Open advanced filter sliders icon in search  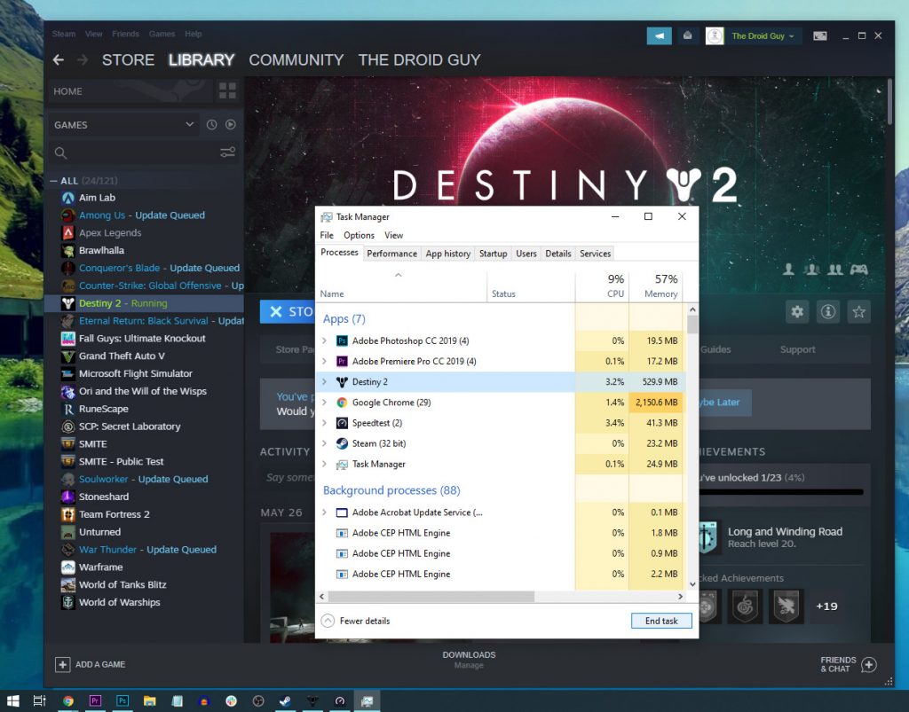tap(228, 153)
